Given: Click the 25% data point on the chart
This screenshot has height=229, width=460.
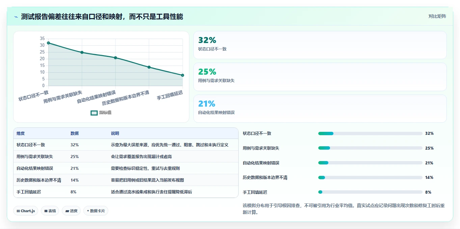Looking at the screenshot, I should click(82, 52).
